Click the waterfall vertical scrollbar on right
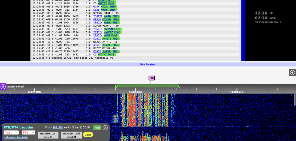 [295, 100]
